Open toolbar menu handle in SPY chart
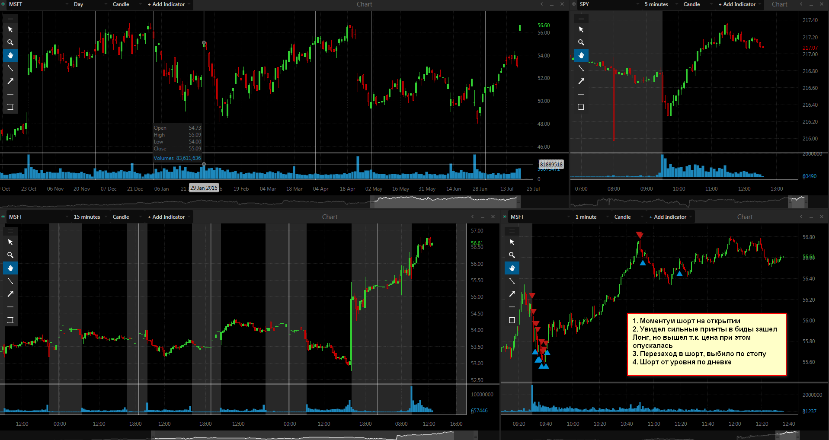 coord(581,18)
